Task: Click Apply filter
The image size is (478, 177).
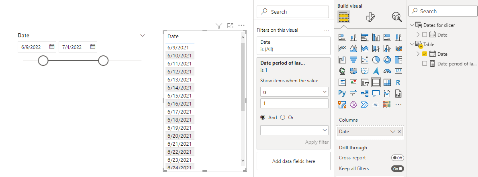Action: pyautogui.click(x=317, y=142)
